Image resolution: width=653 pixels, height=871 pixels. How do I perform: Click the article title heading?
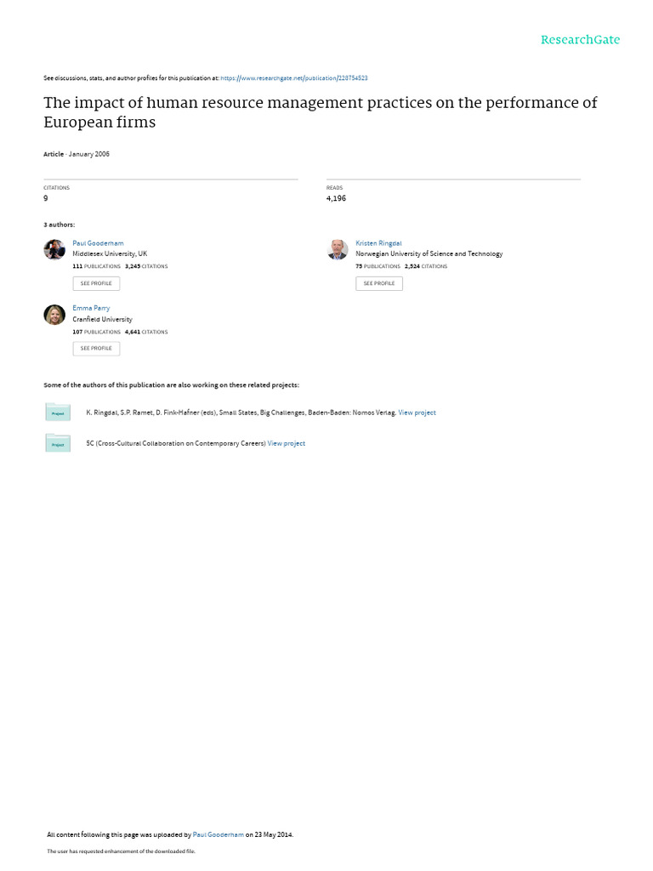(320, 112)
